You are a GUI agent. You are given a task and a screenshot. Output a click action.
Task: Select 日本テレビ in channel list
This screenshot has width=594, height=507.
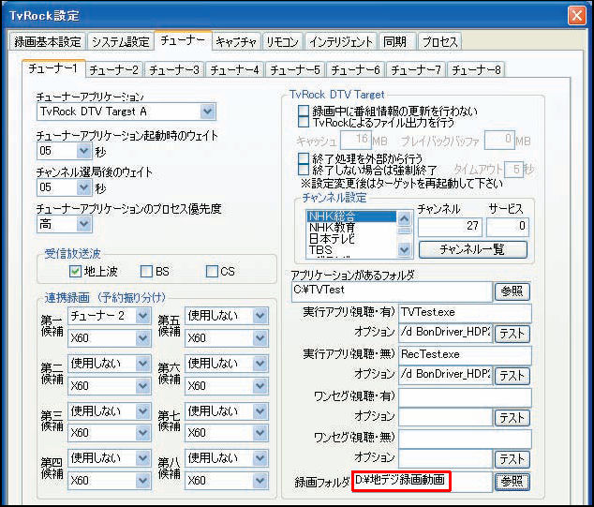tap(351, 239)
